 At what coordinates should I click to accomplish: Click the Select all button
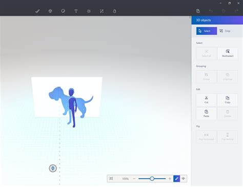[x=207, y=53]
